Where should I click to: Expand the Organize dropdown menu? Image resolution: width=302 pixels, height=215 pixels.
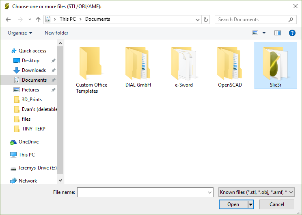[20, 33]
